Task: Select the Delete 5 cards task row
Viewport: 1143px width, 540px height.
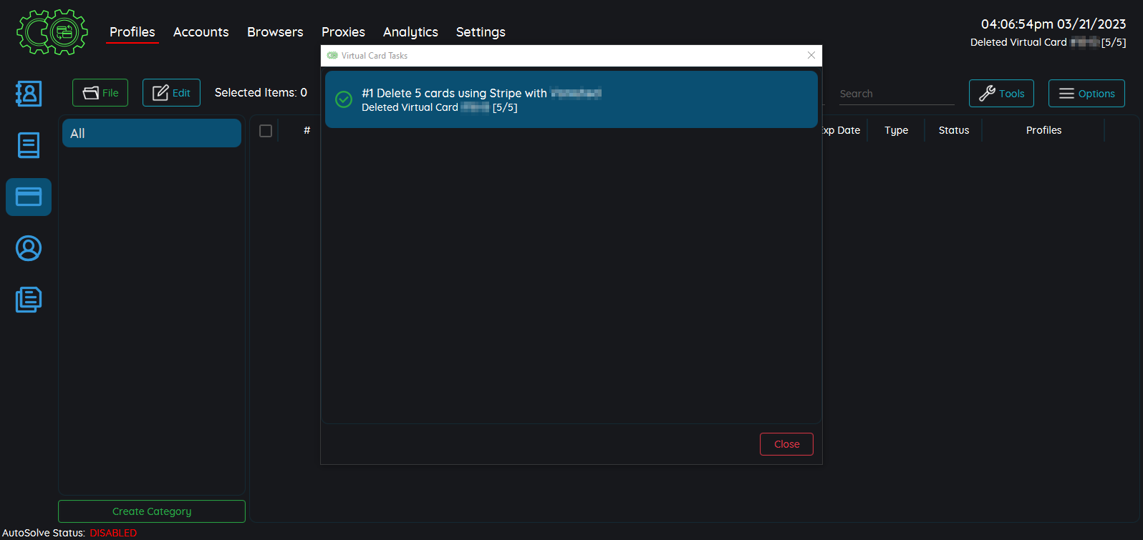Action: click(571, 99)
